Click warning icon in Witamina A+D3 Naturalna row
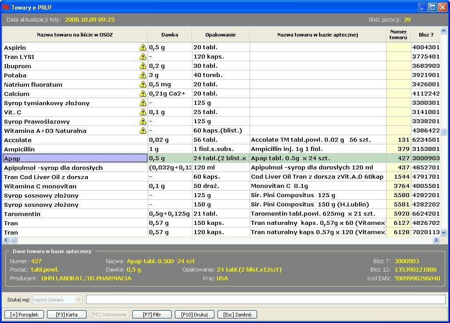This screenshot has width=450, height=323. pyautogui.click(x=143, y=130)
